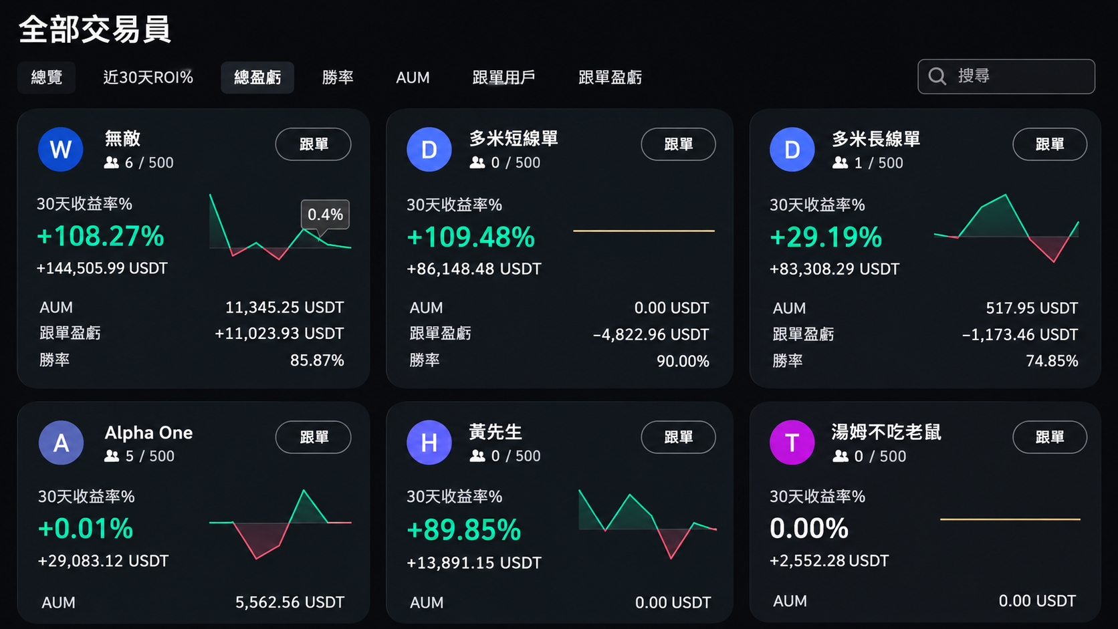
Task: Click followers icon on 多米短線單 card
Action: 477,162
